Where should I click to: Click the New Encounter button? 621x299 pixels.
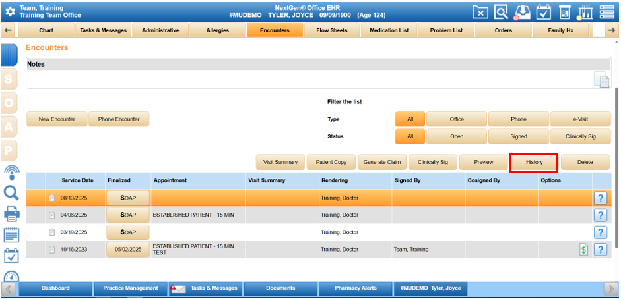click(x=57, y=119)
